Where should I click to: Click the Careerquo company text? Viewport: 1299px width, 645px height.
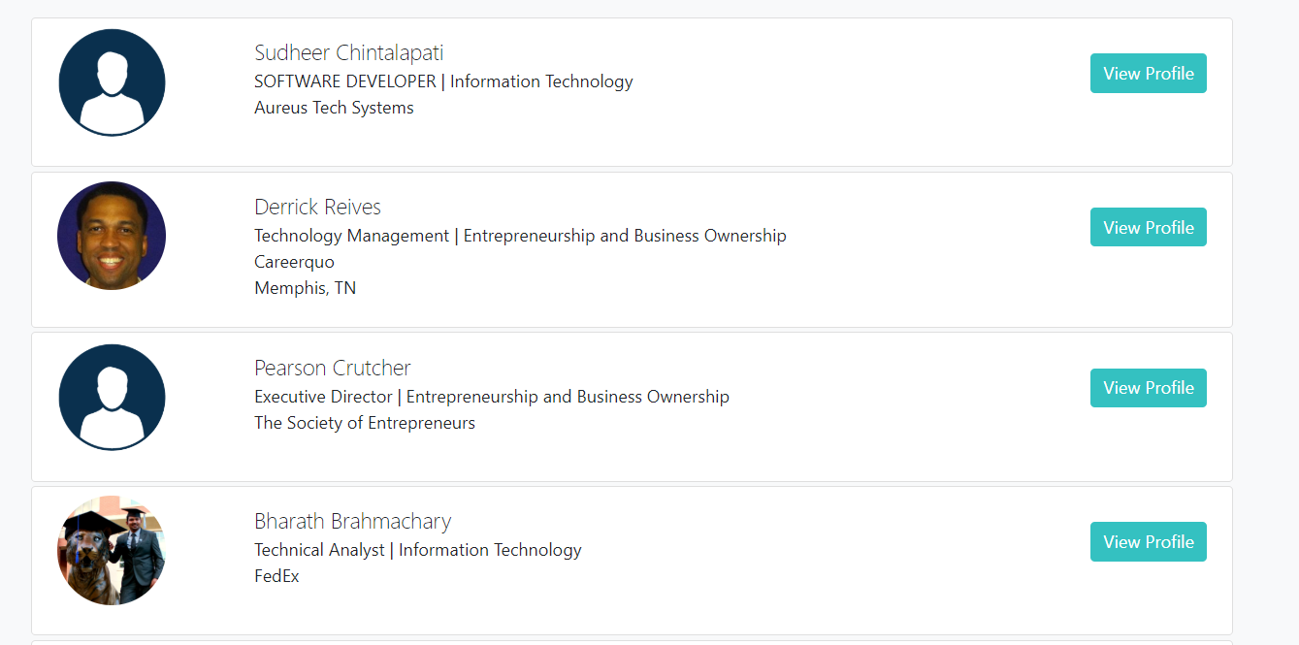point(294,262)
